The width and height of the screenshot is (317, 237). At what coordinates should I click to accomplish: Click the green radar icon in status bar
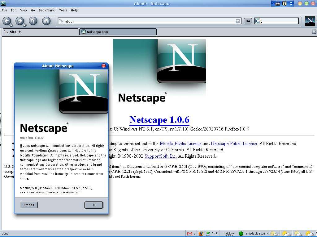[241, 234]
